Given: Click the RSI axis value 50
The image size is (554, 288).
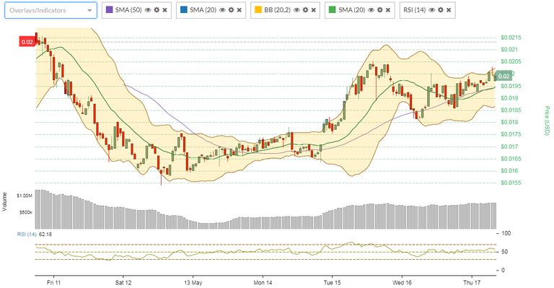Looking at the screenshot, I should click(x=505, y=252).
